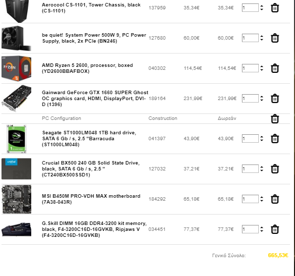The height and width of the screenshot is (276, 295).
Task: Focus quantity box for Gainward graphics card
Action: [250, 98]
